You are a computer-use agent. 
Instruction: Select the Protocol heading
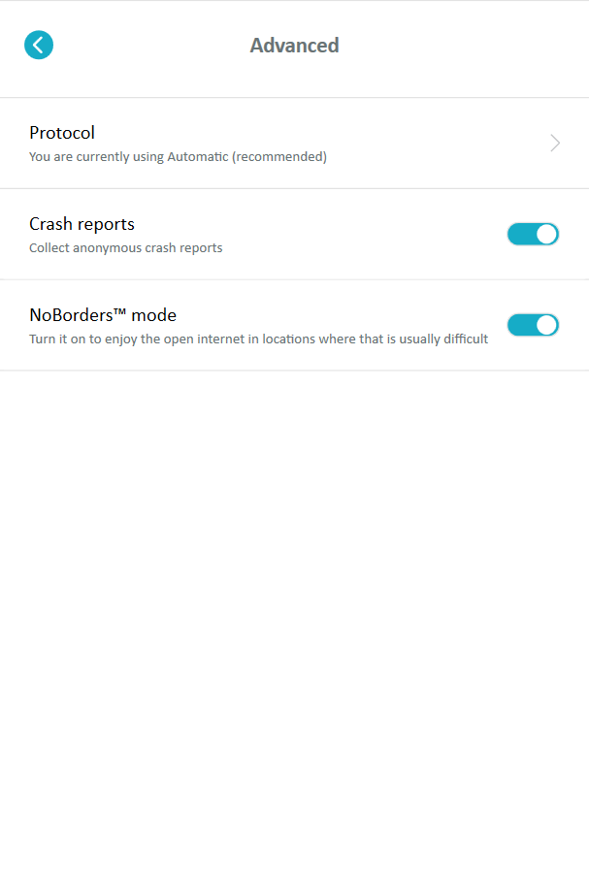click(62, 133)
